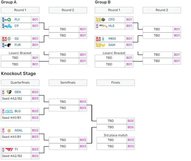The image size is (191, 161).
Task: Select the Group A Round 1 header
Action: point(20,10)
